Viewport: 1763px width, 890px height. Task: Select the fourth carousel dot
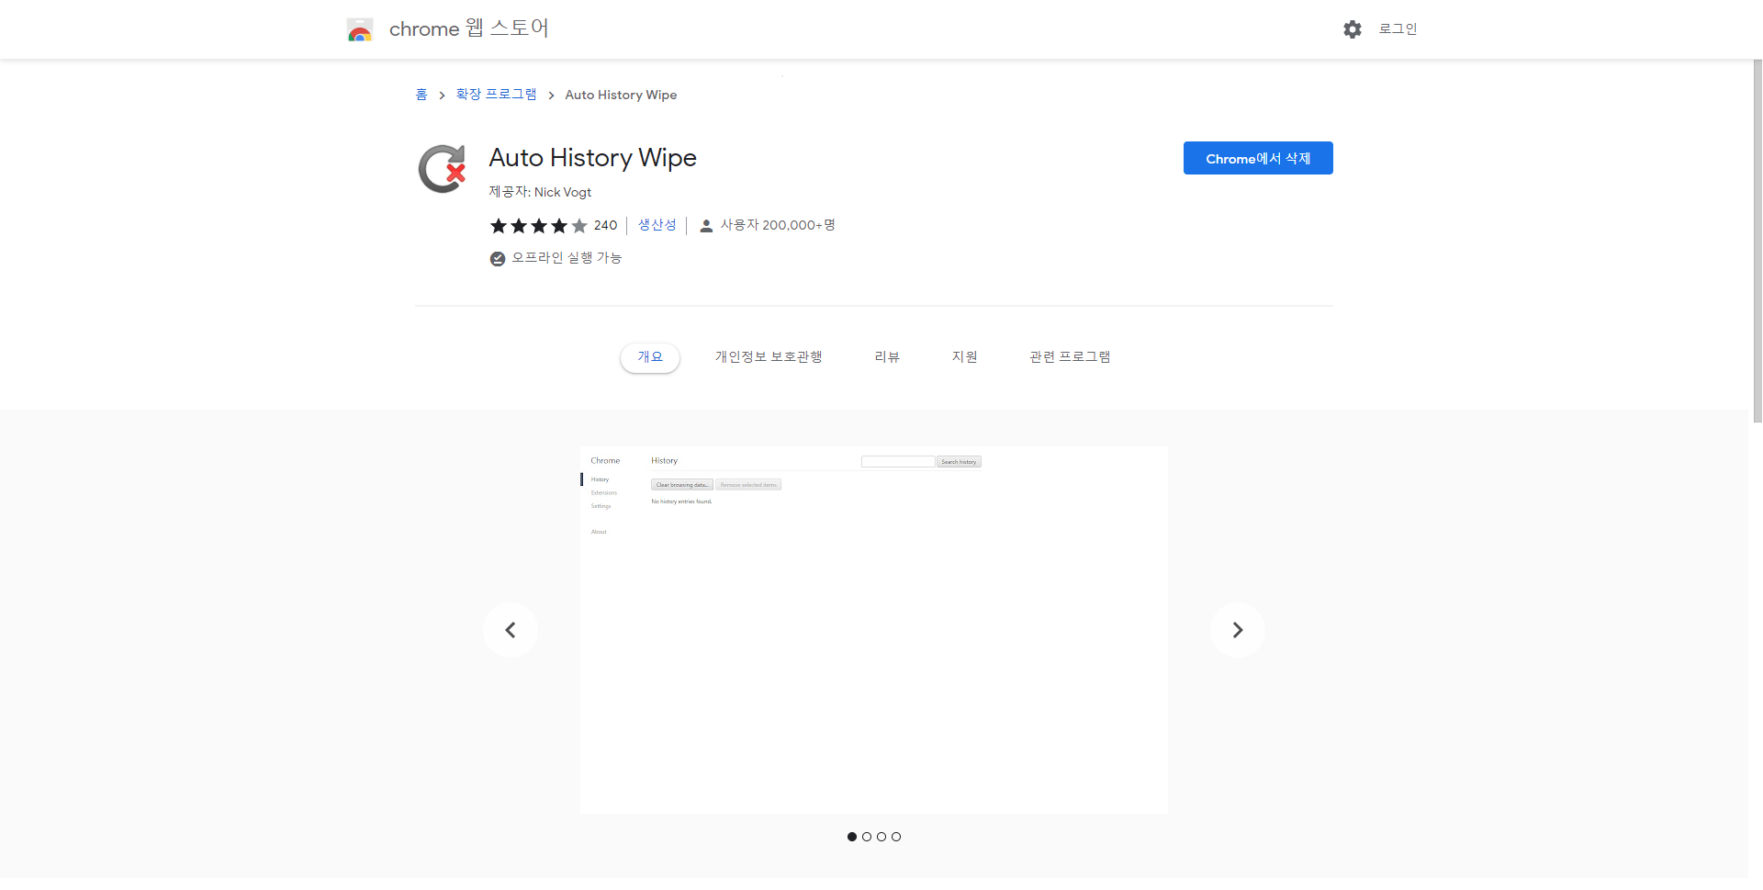click(x=896, y=837)
